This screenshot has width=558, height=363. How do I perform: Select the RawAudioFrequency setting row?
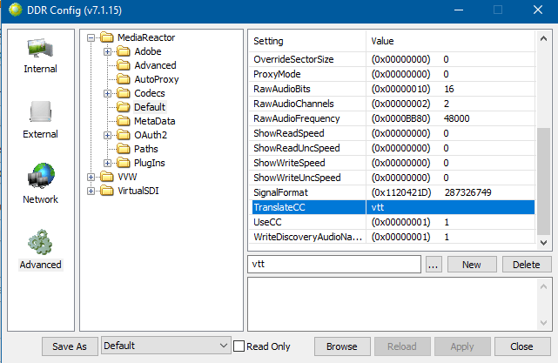[393, 118]
